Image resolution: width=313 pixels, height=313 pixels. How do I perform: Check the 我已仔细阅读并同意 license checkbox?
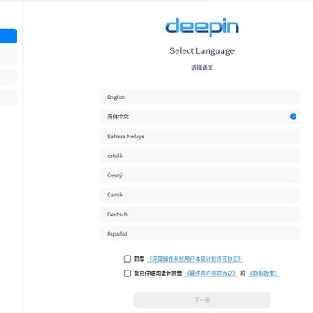(x=128, y=273)
